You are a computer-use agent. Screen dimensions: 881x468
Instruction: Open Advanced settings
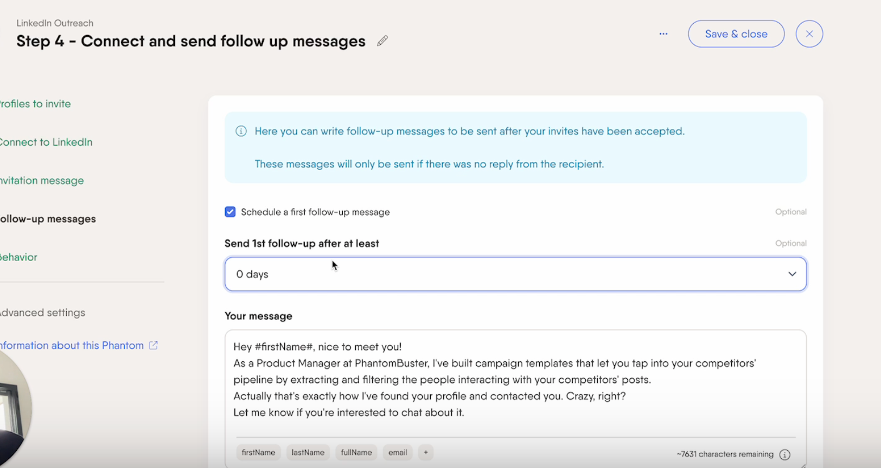(x=42, y=313)
